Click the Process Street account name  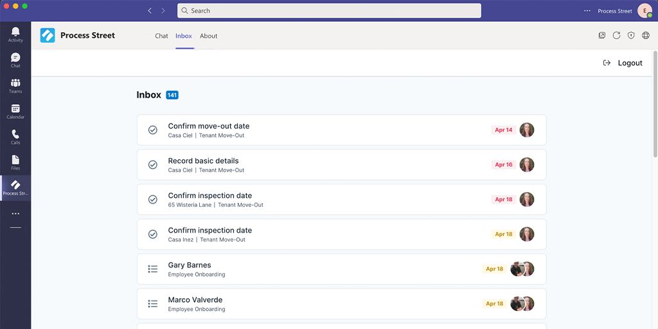click(615, 11)
